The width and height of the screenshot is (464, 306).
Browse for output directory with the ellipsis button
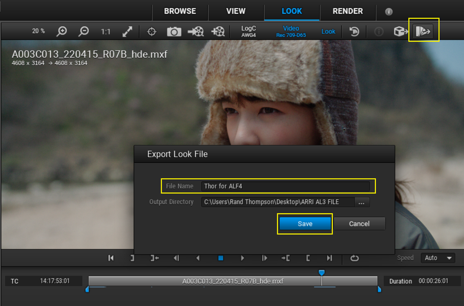coord(362,202)
